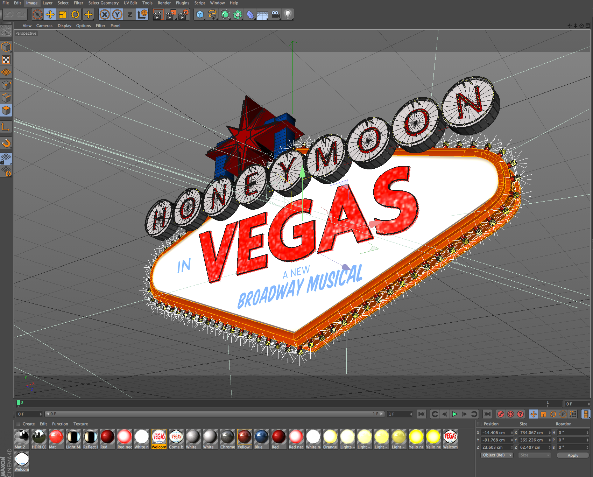Go to end of animation button
This screenshot has width=593, height=477.
point(487,414)
